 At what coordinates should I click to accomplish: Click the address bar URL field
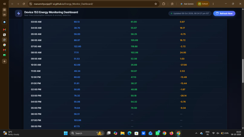(x=93, y=4)
